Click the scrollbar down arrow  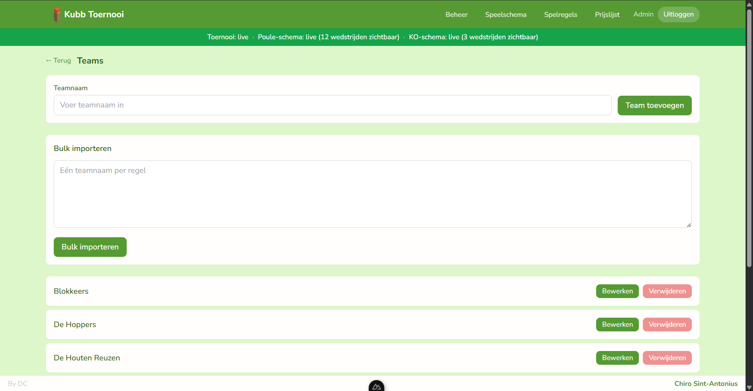(x=749, y=387)
